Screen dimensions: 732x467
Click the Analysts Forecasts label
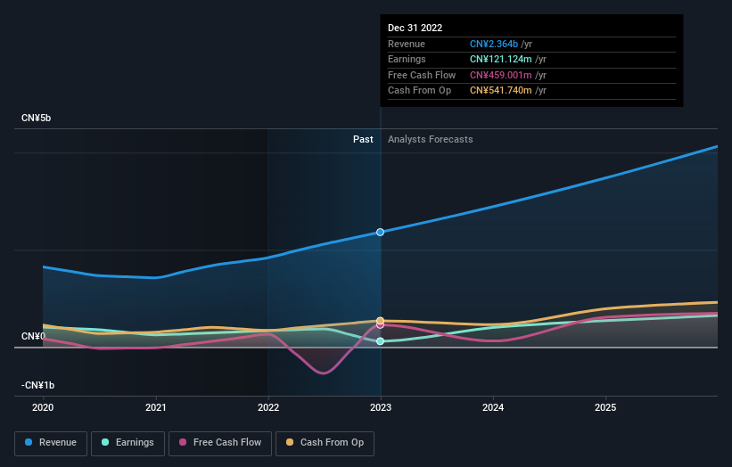click(x=430, y=139)
